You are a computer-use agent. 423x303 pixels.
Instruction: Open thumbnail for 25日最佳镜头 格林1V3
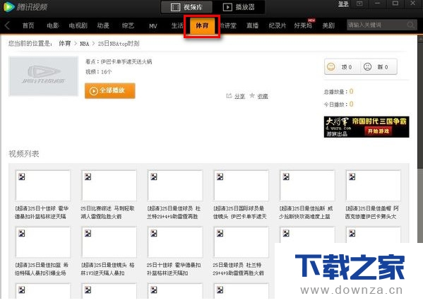pyautogui.click(x=109, y=242)
